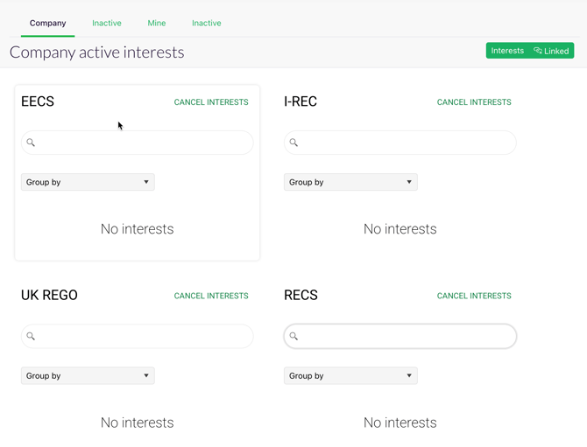The width and height of the screenshot is (587, 447).
Task: Cancel interests for EECS
Action: (x=211, y=102)
